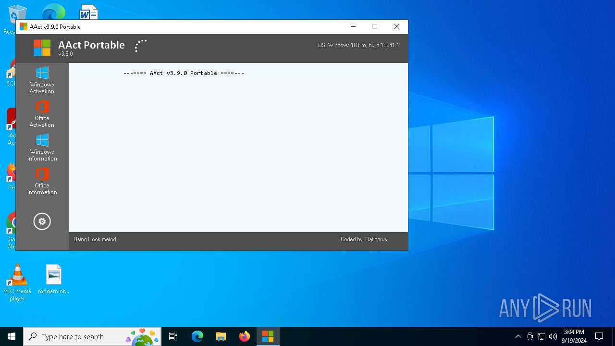Open the modernint image file on desktop
The image size is (615, 346).
pyautogui.click(x=54, y=279)
